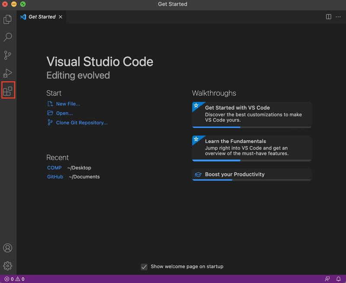
Task: Open the Run and Debug view
Action: 7,73
